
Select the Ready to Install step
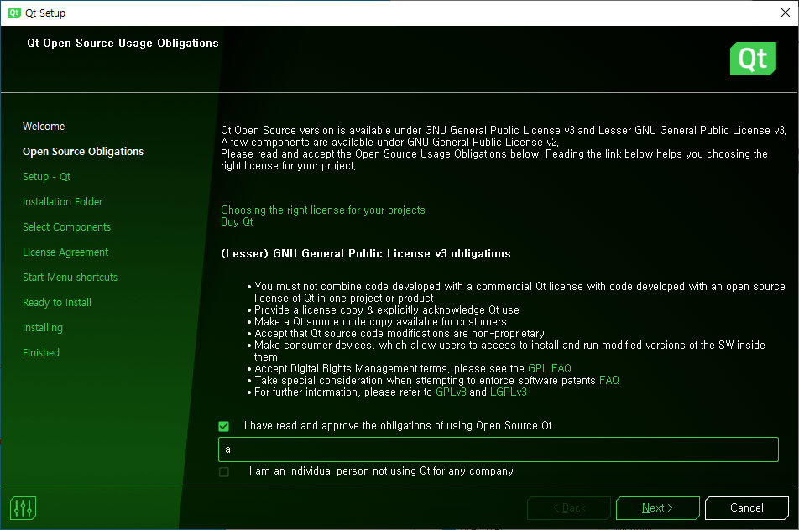(56, 303)
